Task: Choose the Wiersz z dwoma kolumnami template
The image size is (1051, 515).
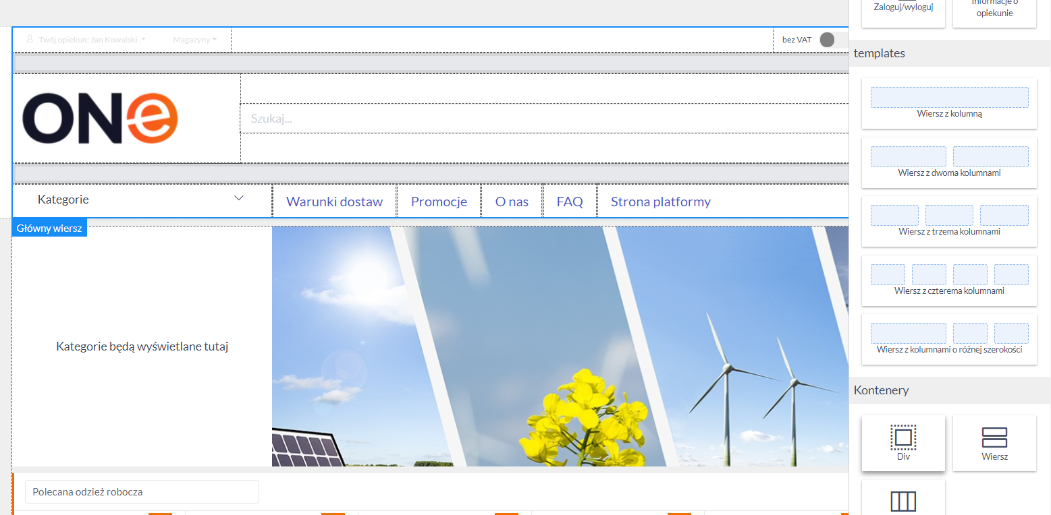Action: [949, 162]
